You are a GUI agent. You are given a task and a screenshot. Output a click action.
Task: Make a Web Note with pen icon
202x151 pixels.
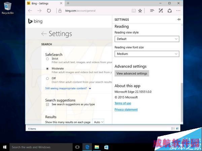tap(161, 11)
